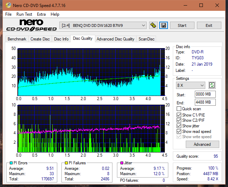Click the magenta Jitter legend swatch
The height and width of the screenshot is (187, 228).
click(x=122, y=163)
